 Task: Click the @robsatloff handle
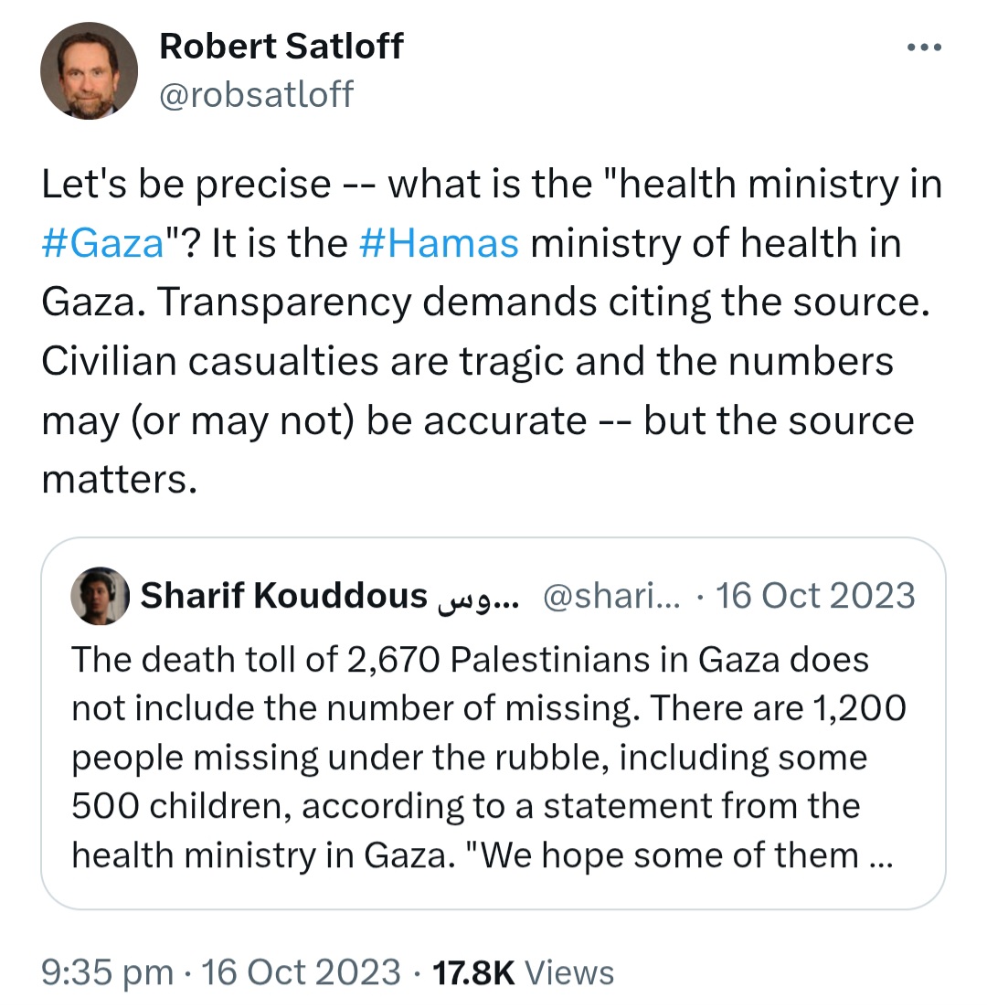tap(256, 93)
